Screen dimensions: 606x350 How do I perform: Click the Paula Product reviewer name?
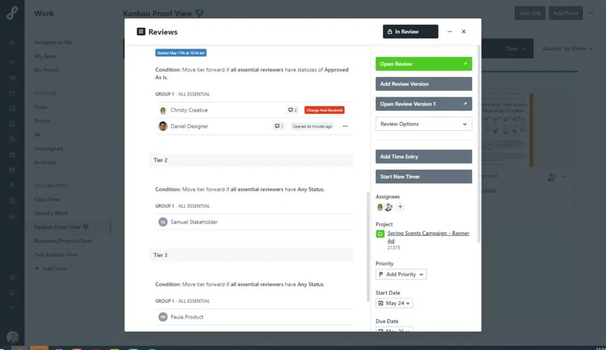186,317
